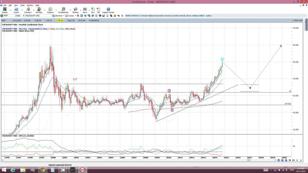The image size is (308, 173).
Task: Click the compress/expand arrows icon at bottom
Action: pyautogui.click(x=290, y=160)
